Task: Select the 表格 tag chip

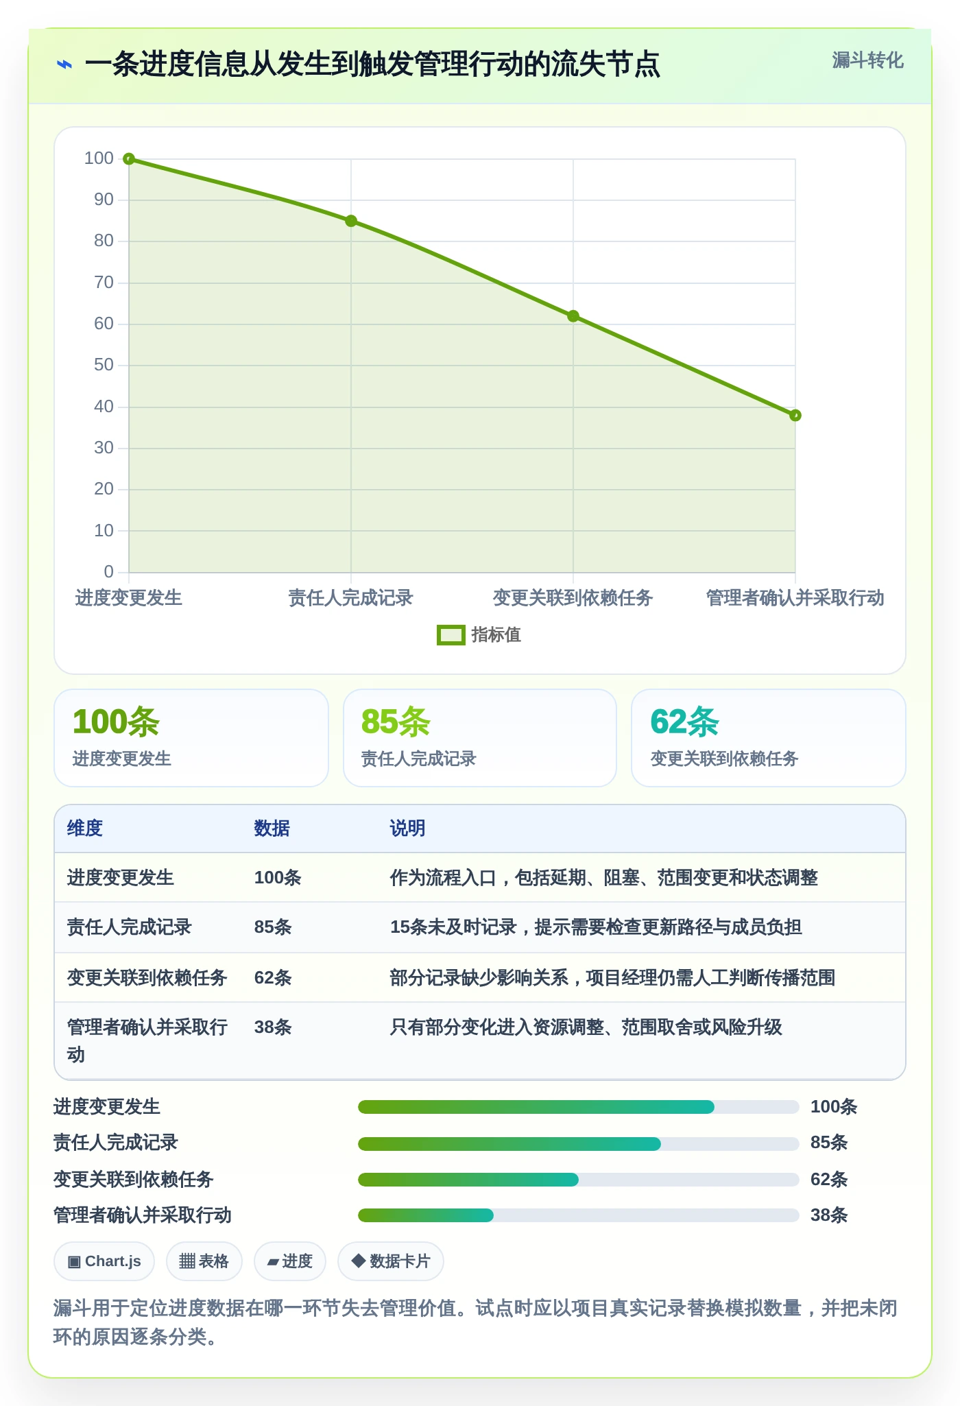Action: point(204,1261)
